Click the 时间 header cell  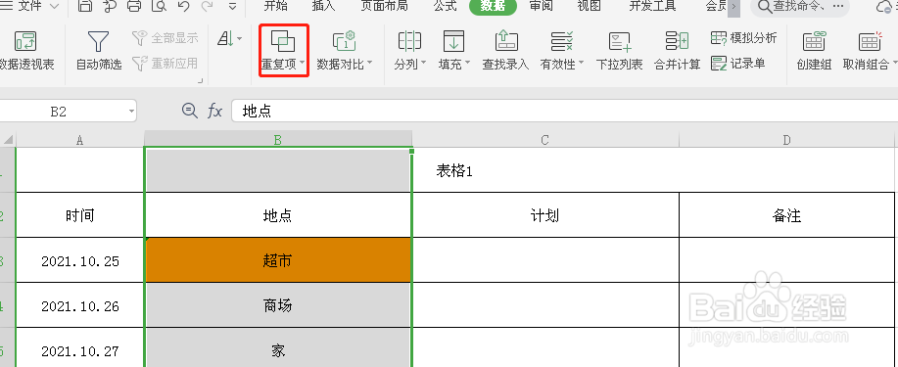click(x=79, y=215)
